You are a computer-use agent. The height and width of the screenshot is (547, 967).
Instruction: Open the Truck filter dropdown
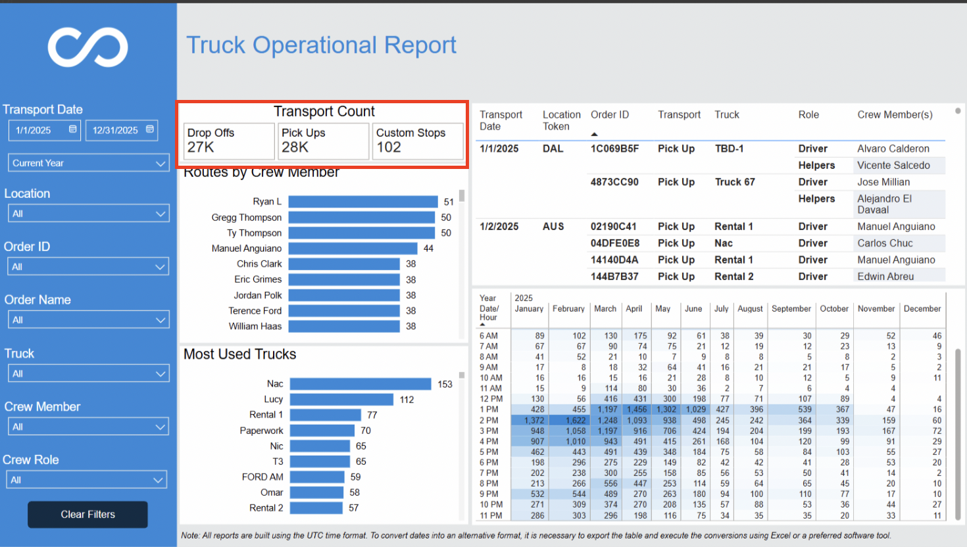(x=89, y=373)
